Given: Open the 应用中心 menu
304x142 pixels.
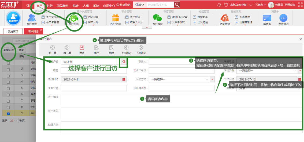Looking at the screenshot, I should click(109, 5).
